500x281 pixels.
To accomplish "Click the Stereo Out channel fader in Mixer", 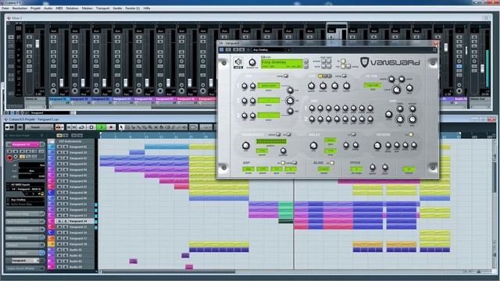I will tap(483, 68).
